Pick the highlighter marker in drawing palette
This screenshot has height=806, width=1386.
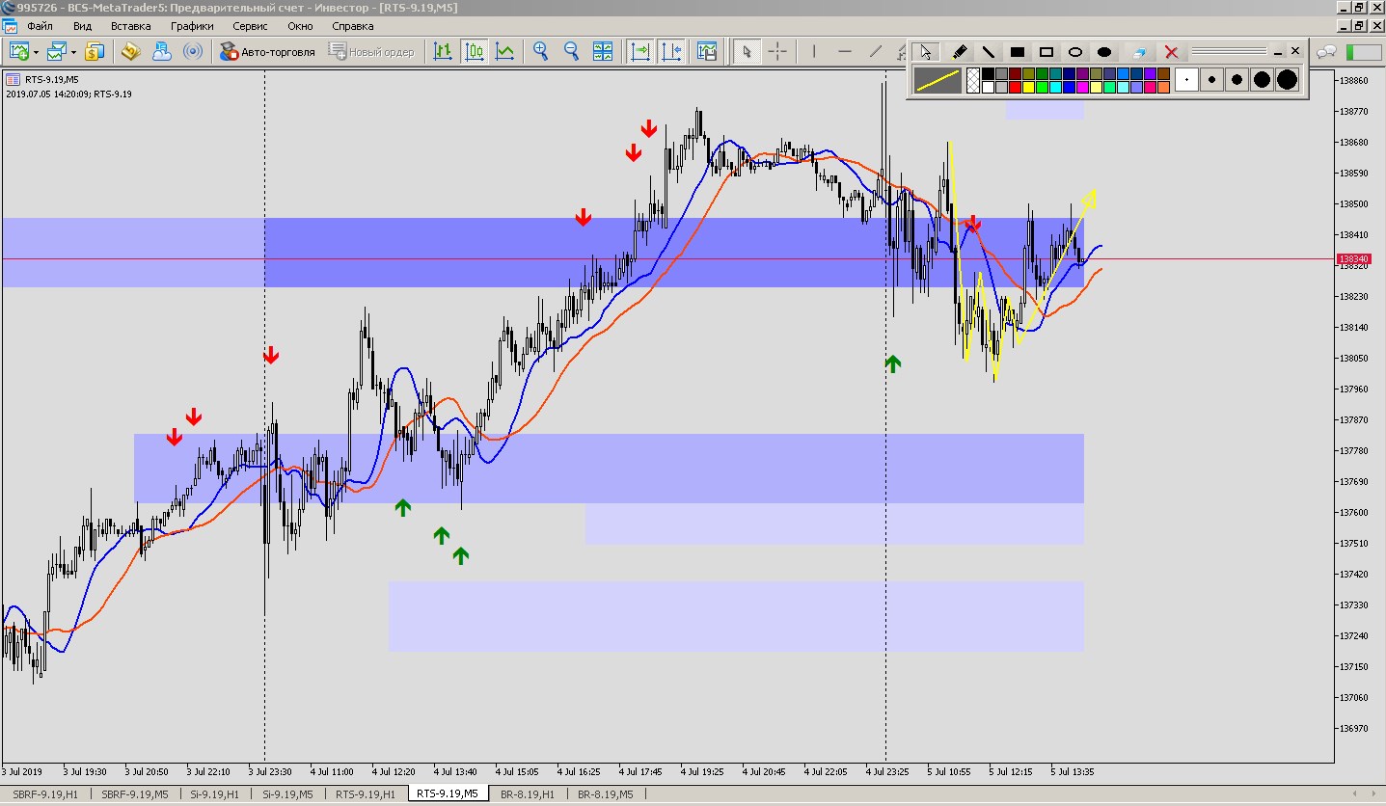tap(960, 52)
